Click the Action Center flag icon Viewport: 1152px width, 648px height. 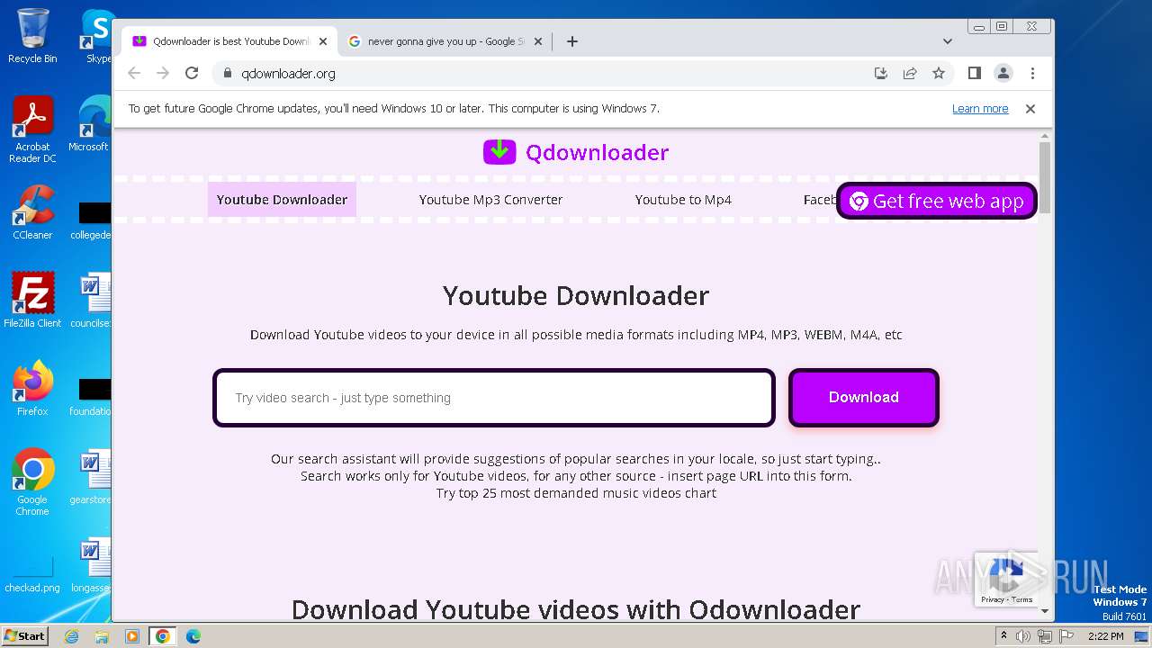click(x=1066, y=636)
